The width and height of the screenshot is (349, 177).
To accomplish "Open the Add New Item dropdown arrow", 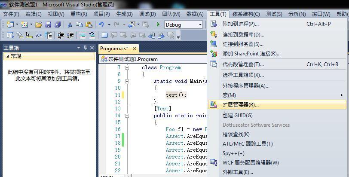I will tap(31, 24).
